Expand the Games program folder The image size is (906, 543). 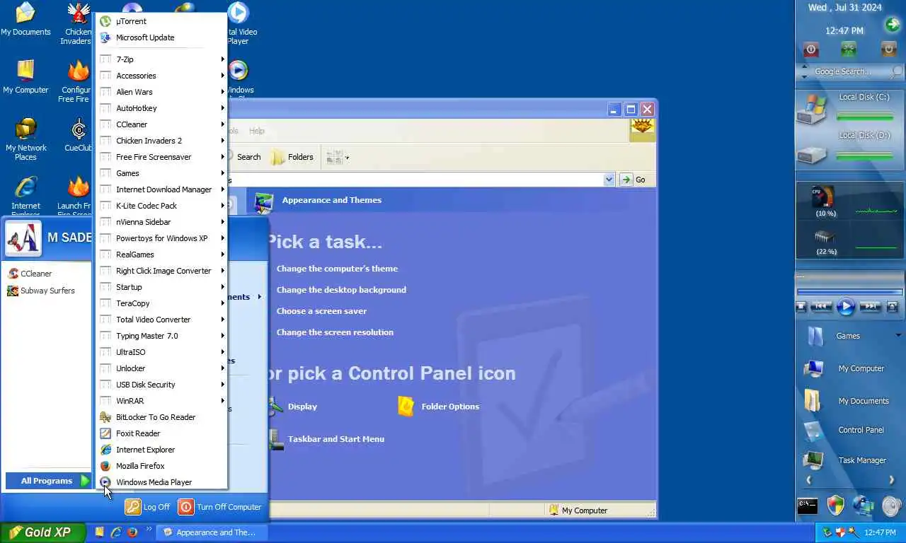(161, 173)
